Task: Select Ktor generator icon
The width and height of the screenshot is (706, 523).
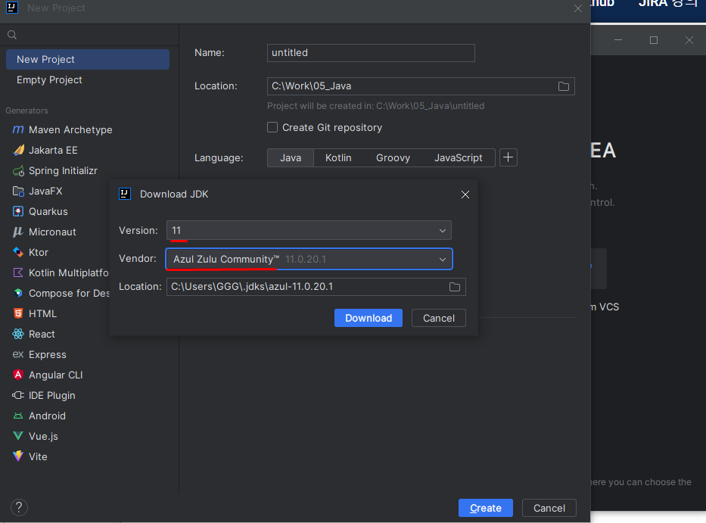Action: (x=18, y=252)
